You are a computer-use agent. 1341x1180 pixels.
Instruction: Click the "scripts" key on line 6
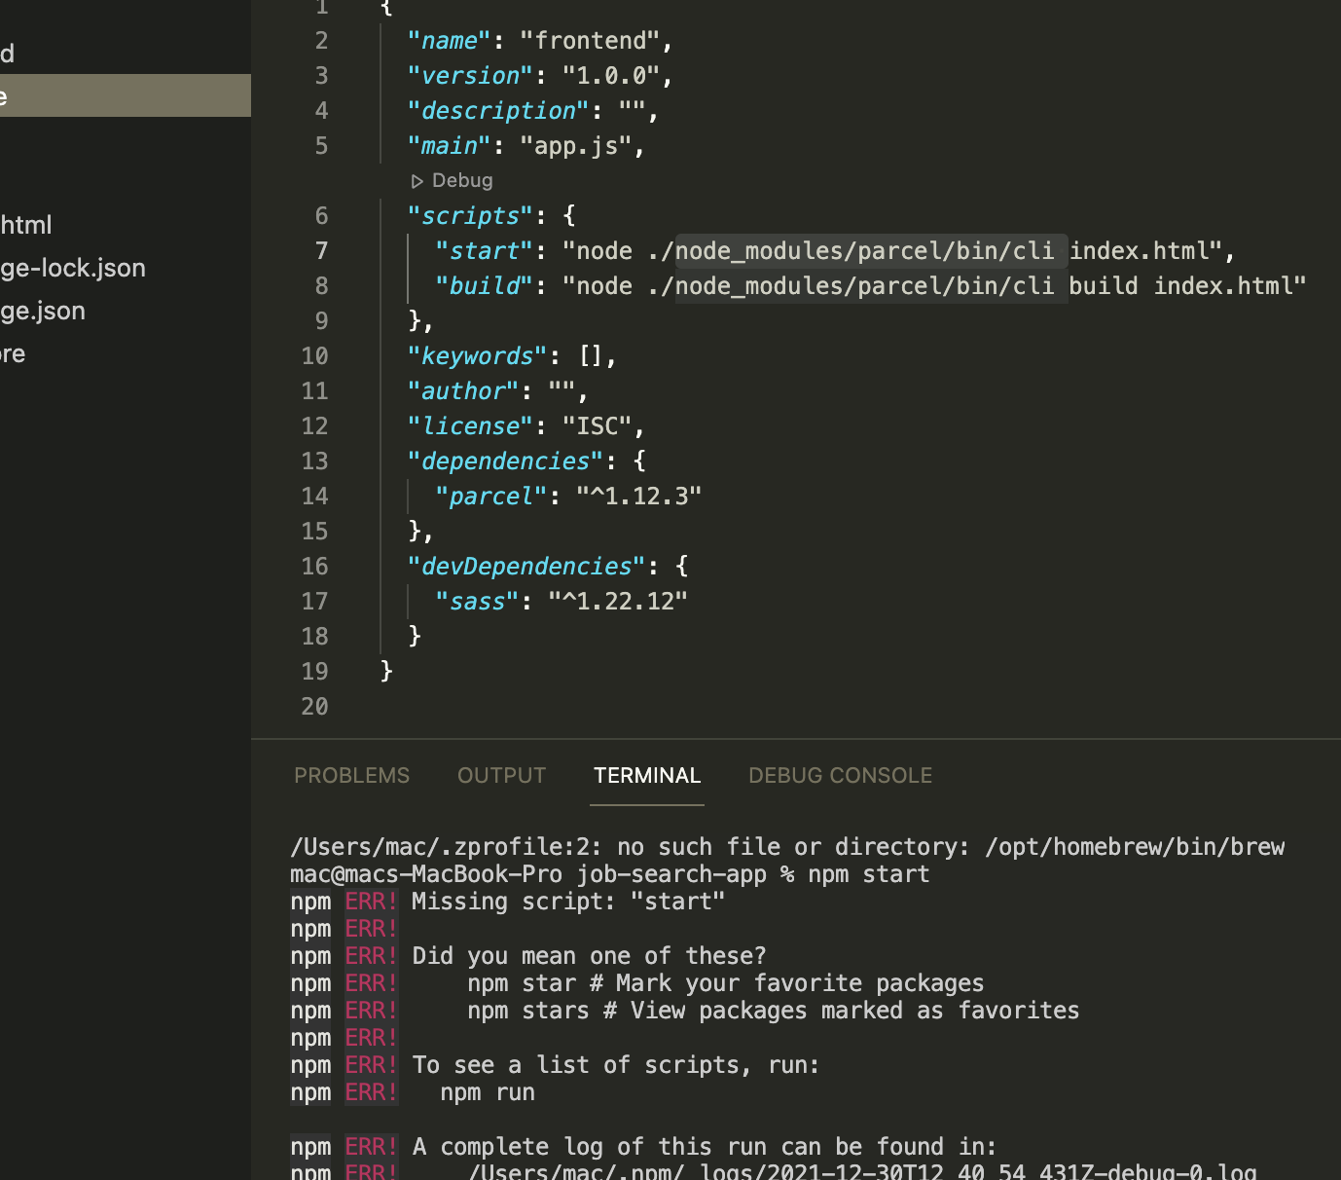(x=471, y=216)
